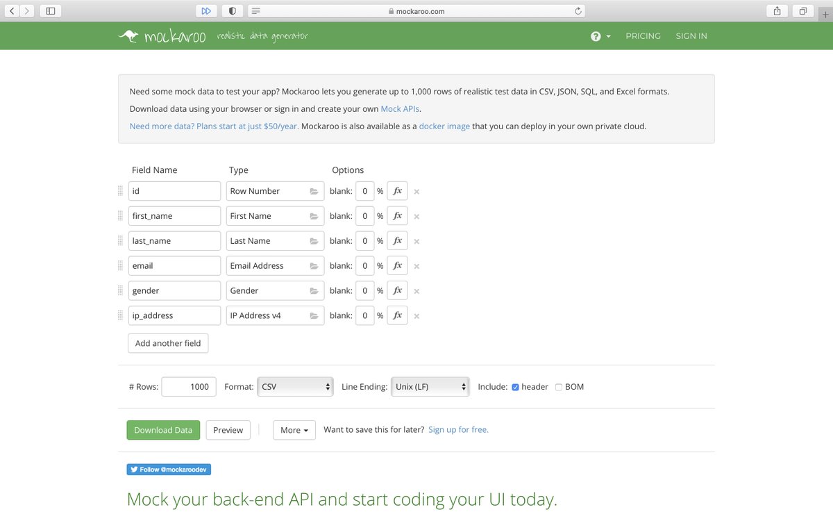Open the IP Address v4 type chooser

point(275,315)
